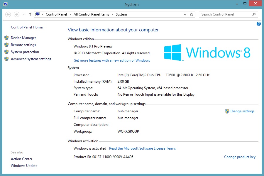
Task: Click the Refresh button in address bar
Action: [192, 14]
